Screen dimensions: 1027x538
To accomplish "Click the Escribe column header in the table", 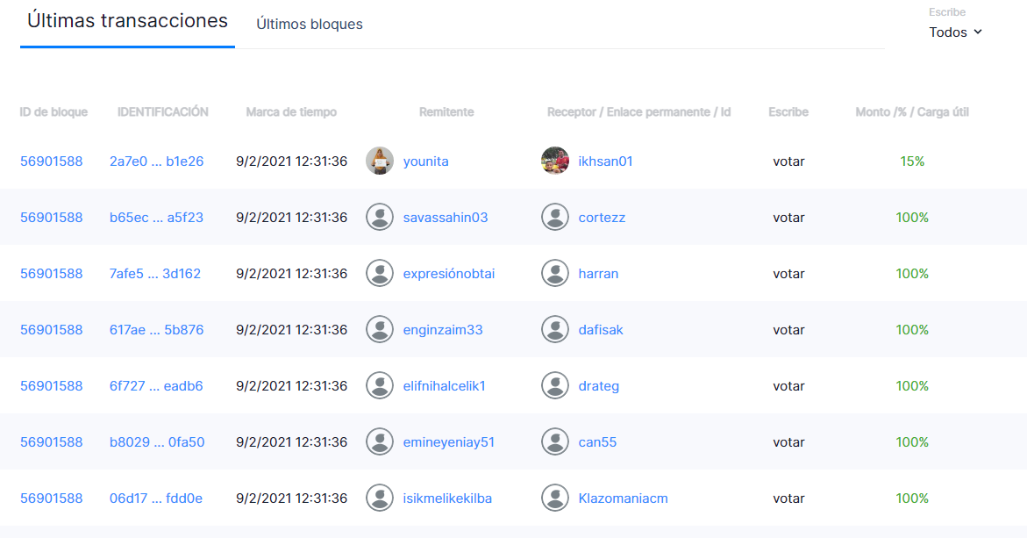I will 788,112.
